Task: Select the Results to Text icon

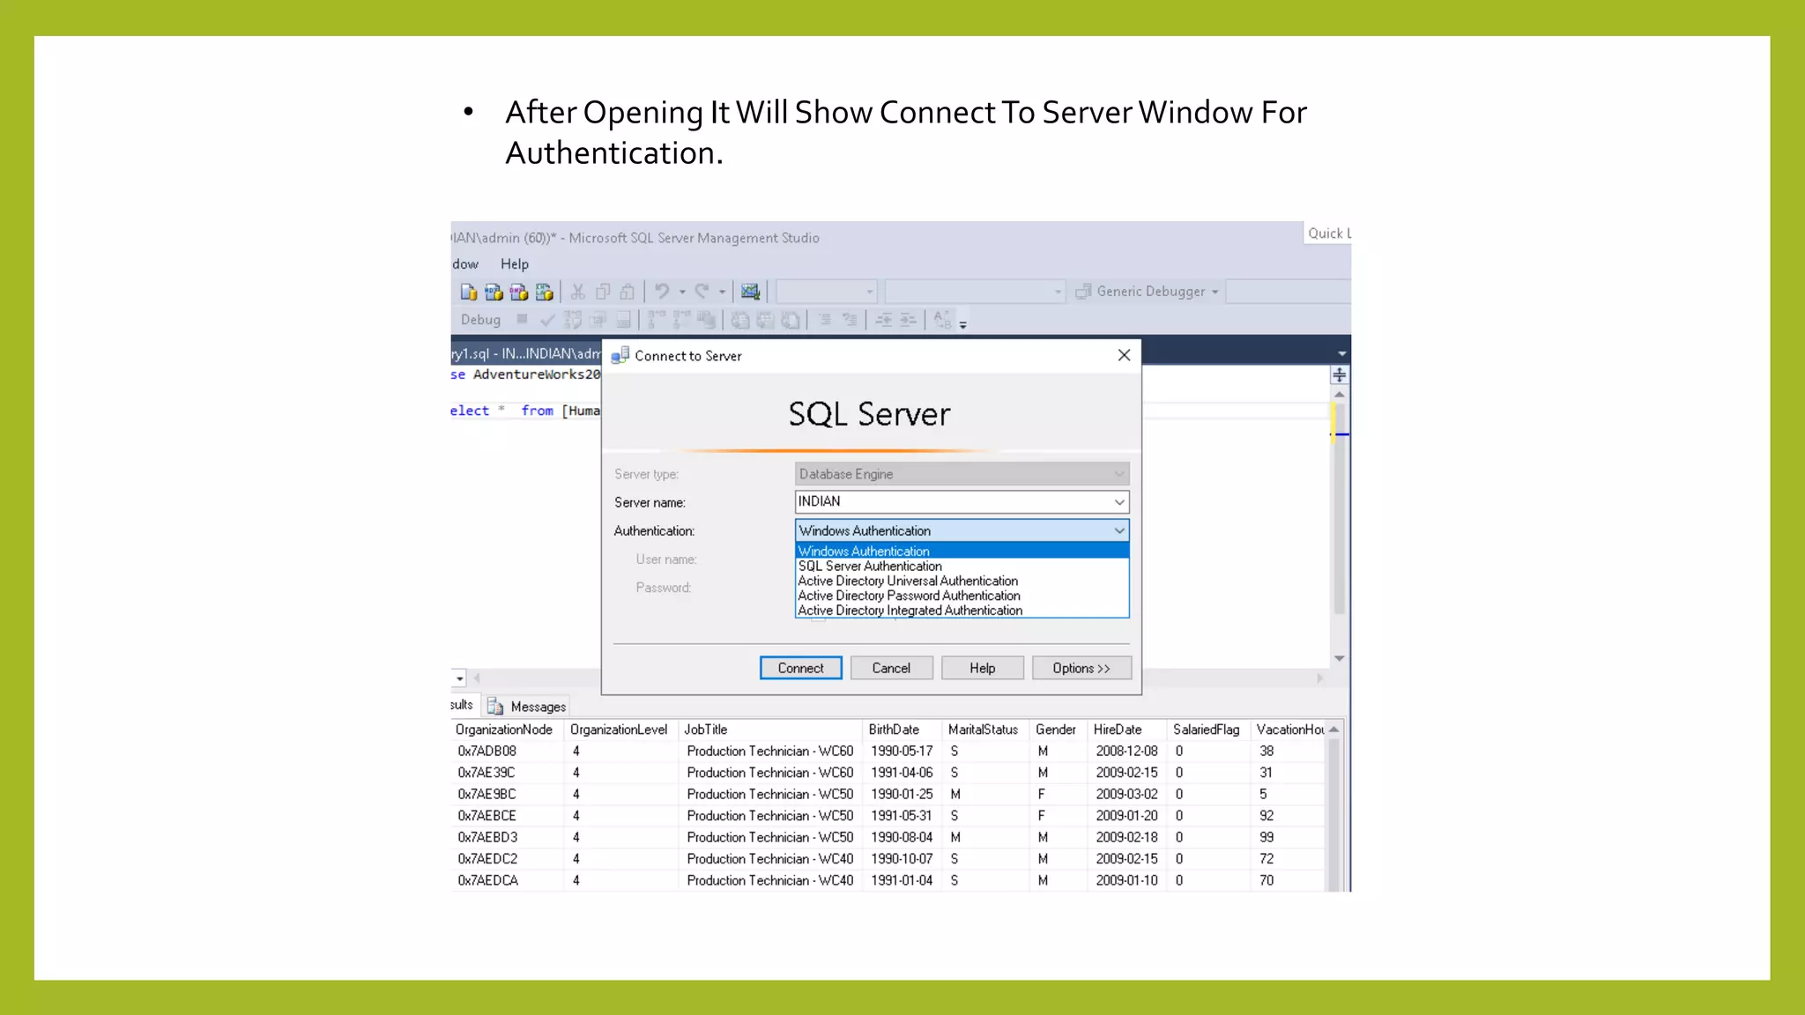Action: click(x=740, y=320)
